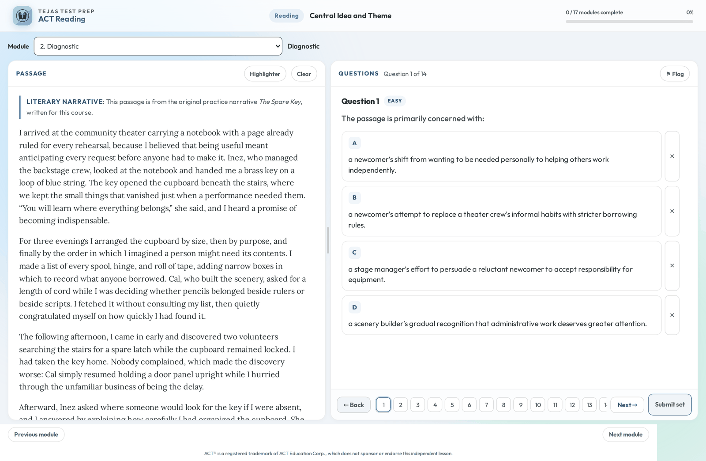This screenshot has width=706, height=461.
Task: Click the Central Idea and Theme heading
Action: 350,15
